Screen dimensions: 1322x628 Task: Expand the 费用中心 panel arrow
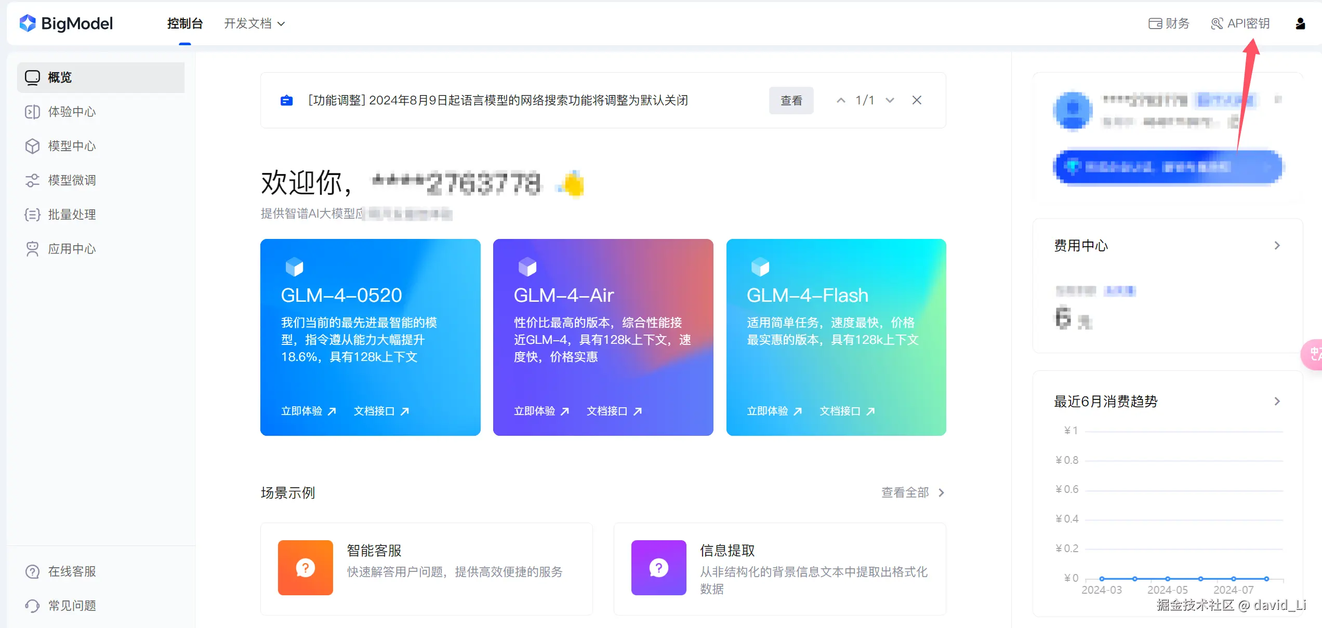pos(1277,245)
